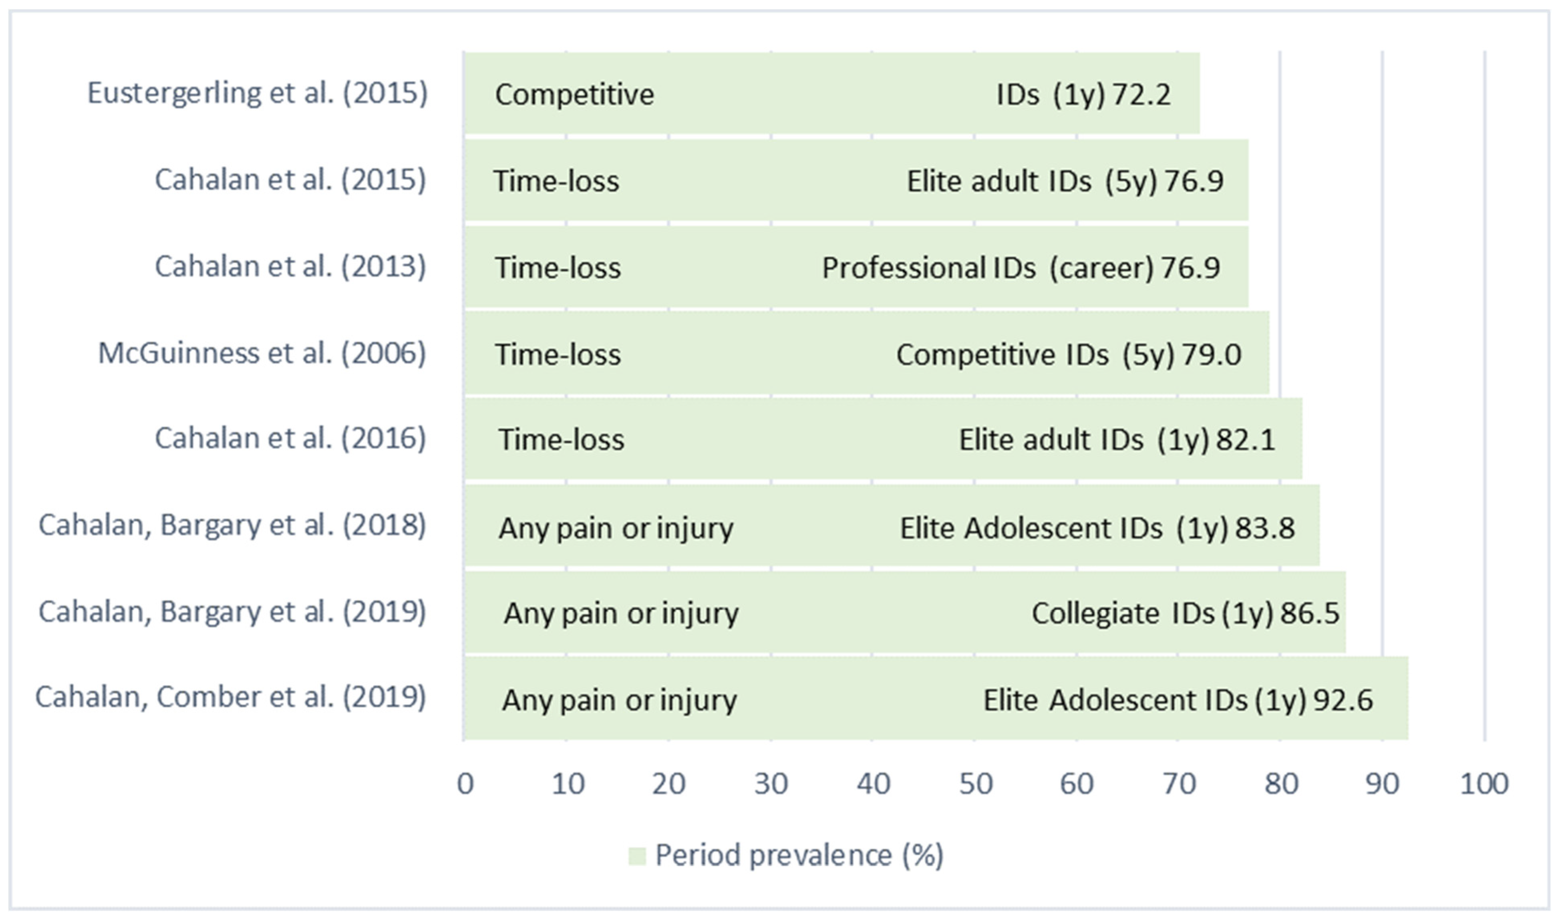The width and height of the screenshot is (1556, 919).
Task: Click the Elite adult IDs (1y) 82.1 label
Action: point(1117,440)
